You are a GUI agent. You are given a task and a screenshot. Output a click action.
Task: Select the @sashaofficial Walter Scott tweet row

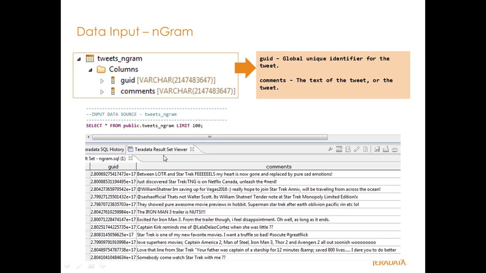tap(243, 197)
